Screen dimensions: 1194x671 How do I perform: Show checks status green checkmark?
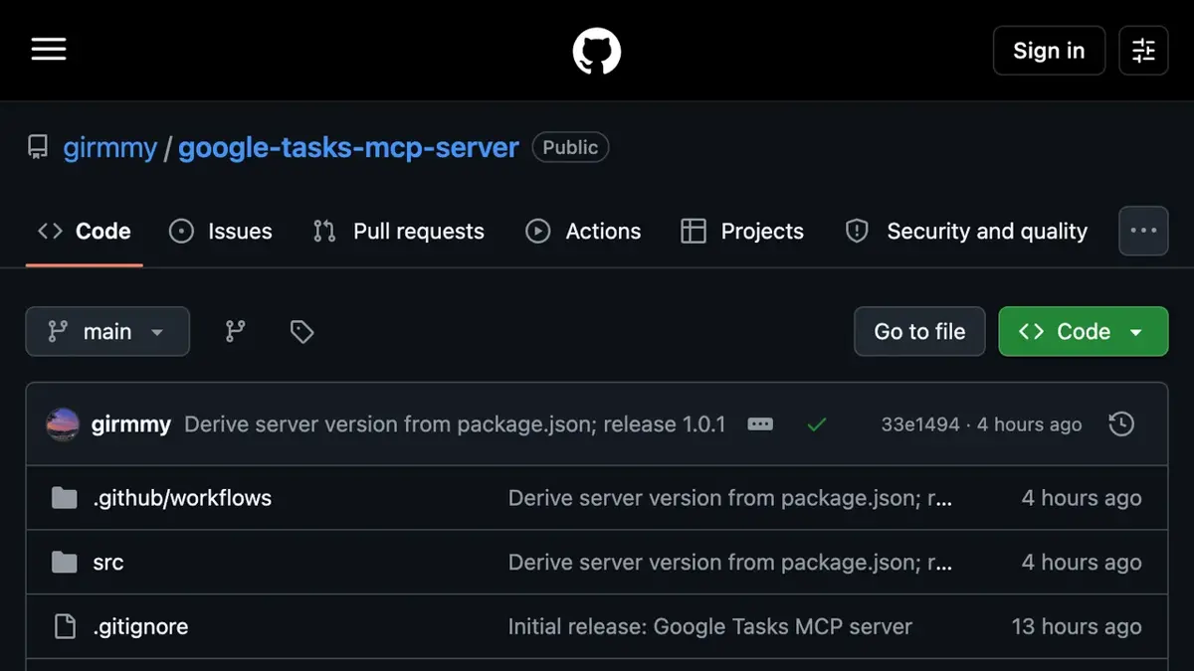coord(817,424)
